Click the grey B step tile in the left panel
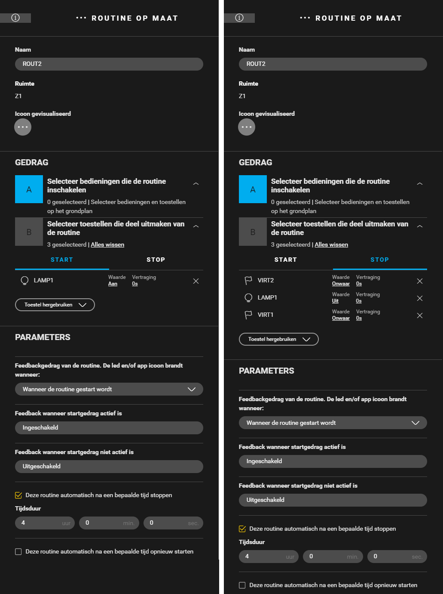Image resolution: width=443 pixels, height=594 pixels. pyautogui.click(x=29, y=232)
